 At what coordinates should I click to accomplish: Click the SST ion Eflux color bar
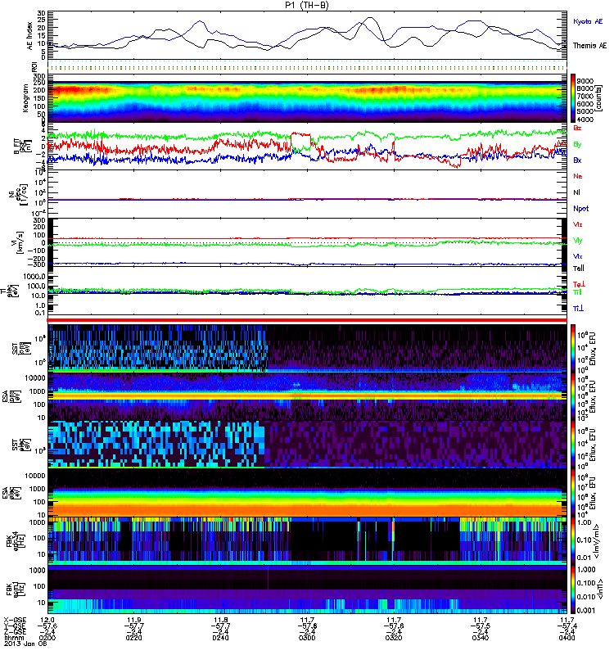pos(573,349)
